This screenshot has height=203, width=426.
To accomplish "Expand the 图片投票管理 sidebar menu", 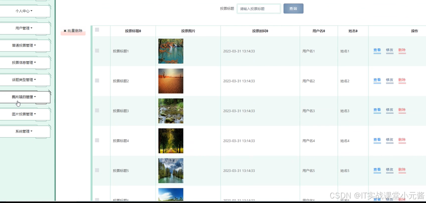I will pyautogui.click(x=24, y=114).
